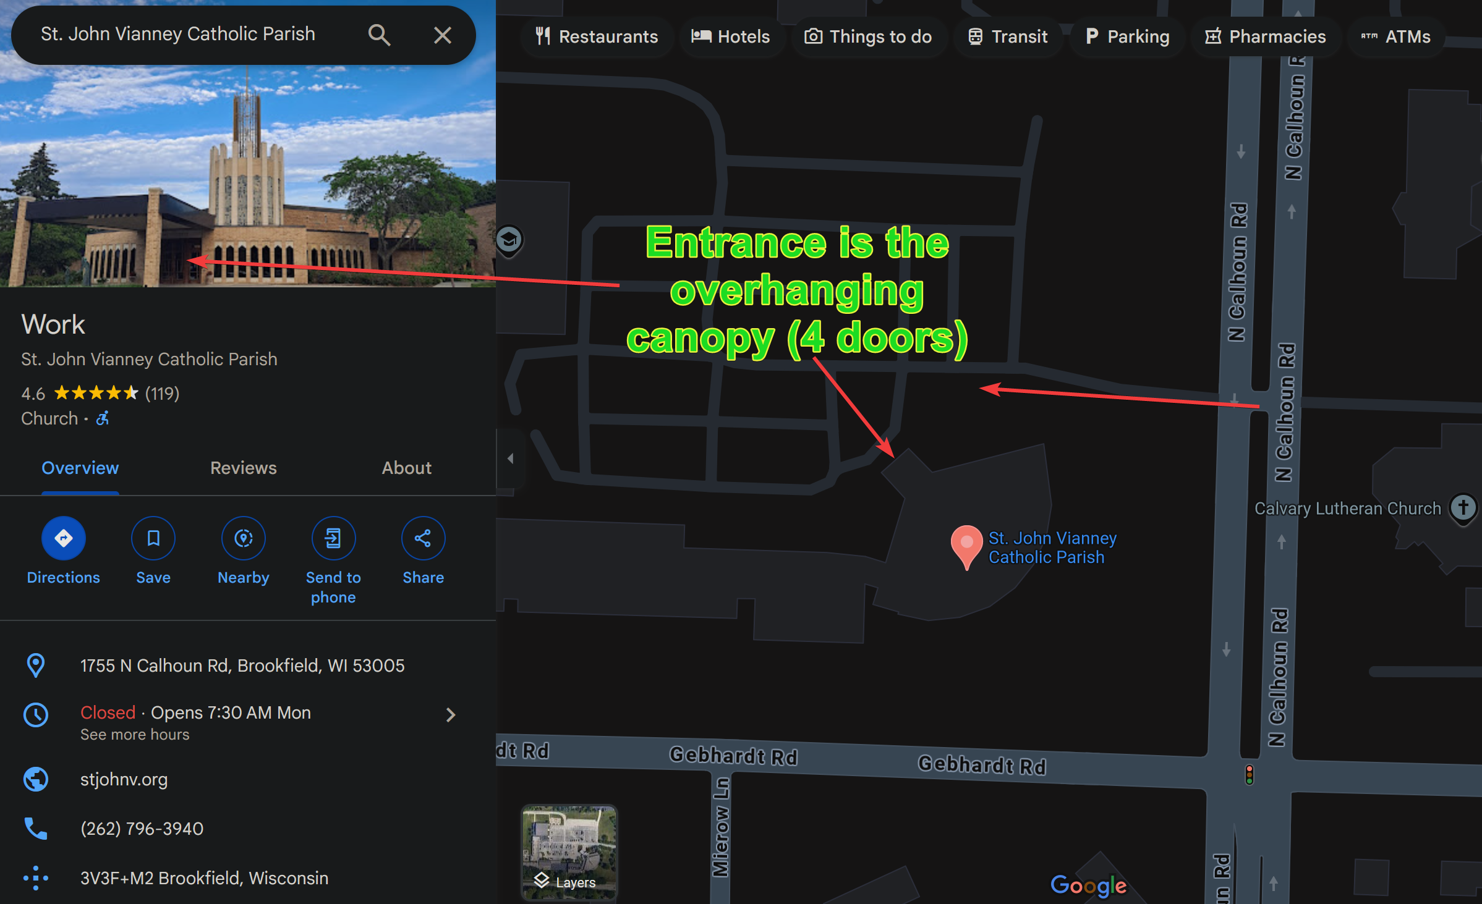
Task: Copy plus code 3V3F+M2 Brookfield, Wisconsin
Action: click(x=204, y=878)
